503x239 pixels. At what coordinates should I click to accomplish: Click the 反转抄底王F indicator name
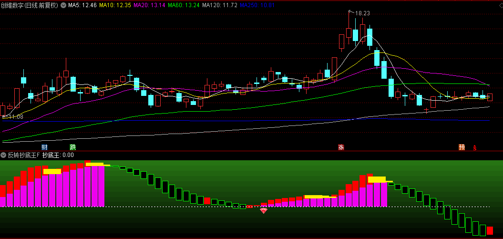coord(24,155)
